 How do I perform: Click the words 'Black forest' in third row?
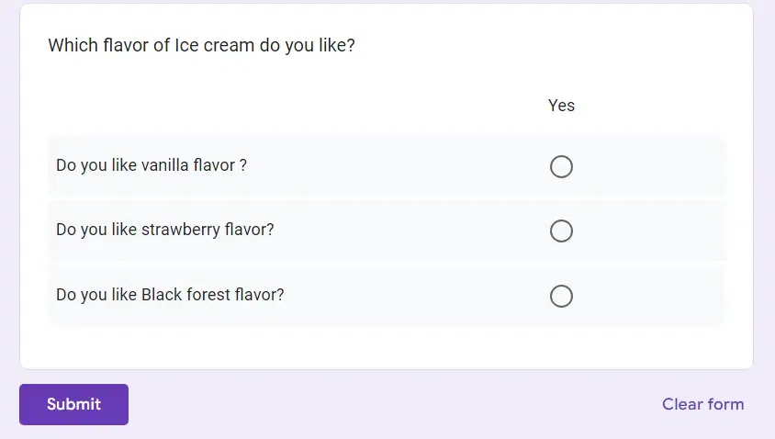point(185,295)
